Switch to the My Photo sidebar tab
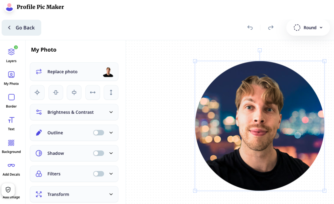The image size is (334, 204). click(x=11, y=78)
